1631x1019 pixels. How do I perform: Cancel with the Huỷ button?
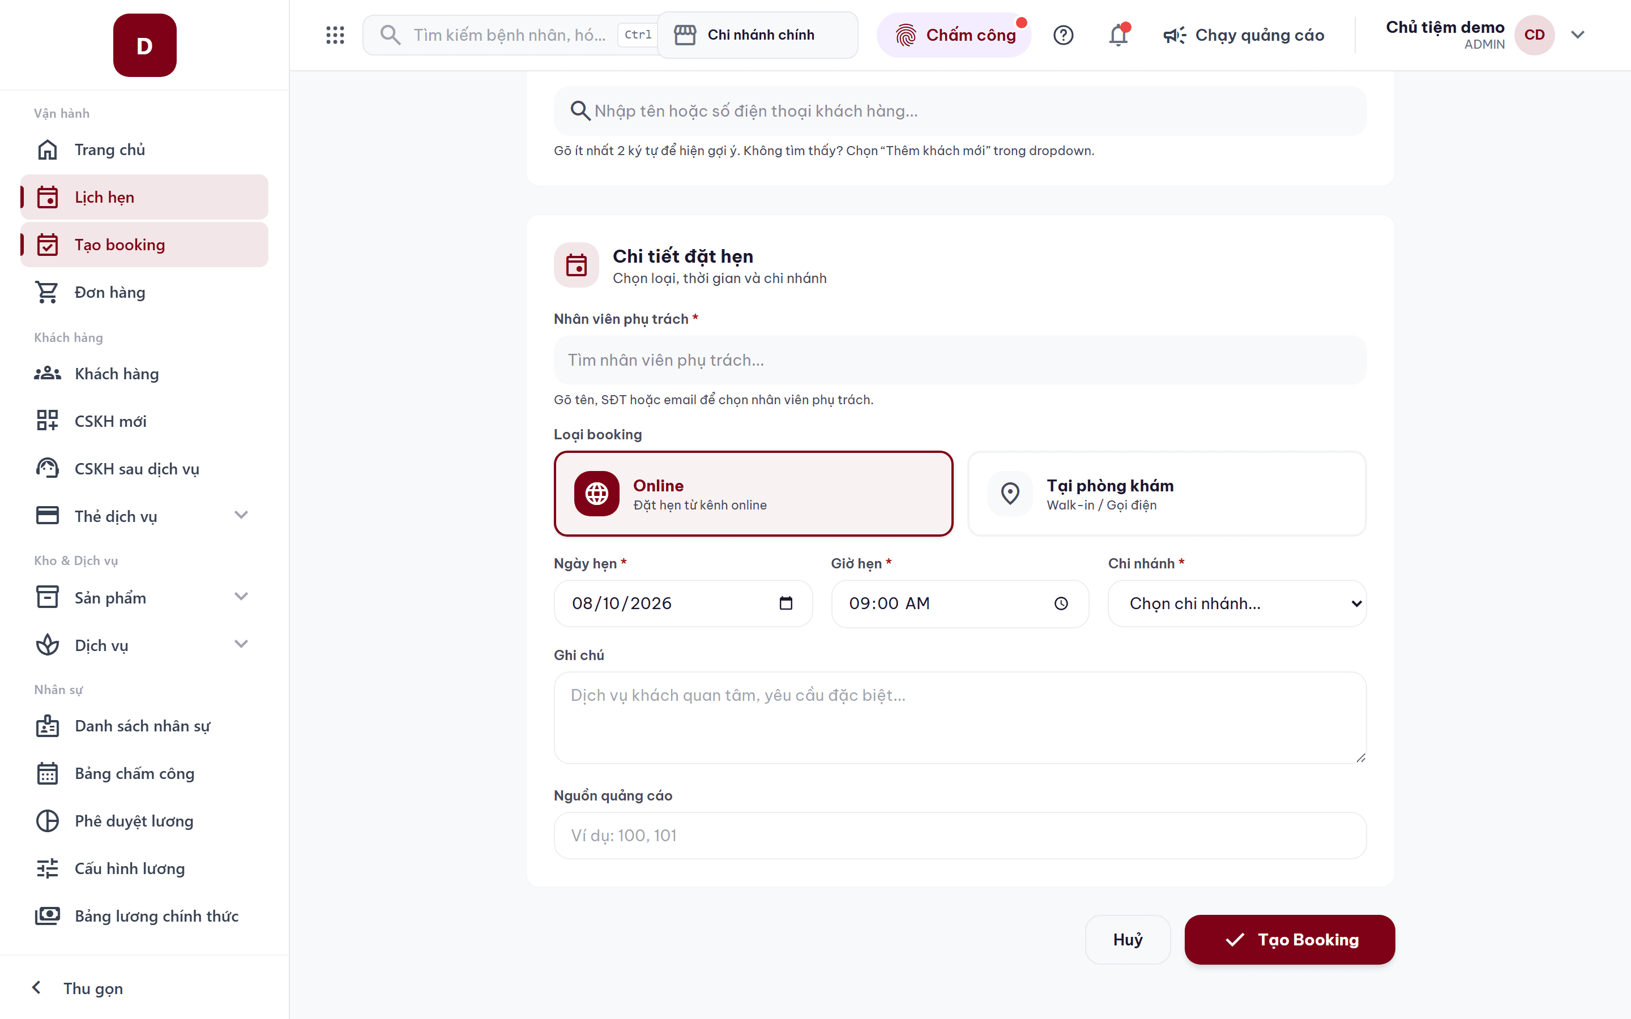pos(1128,940)
